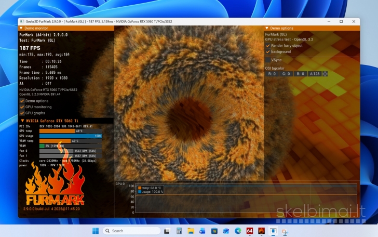Click the R: 0 color value field
378x237 pixels.
[272, 74]
